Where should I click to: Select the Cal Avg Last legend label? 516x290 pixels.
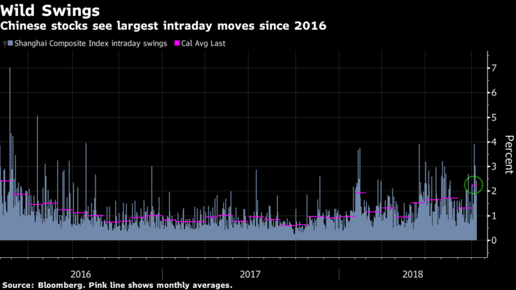point(204,43)
